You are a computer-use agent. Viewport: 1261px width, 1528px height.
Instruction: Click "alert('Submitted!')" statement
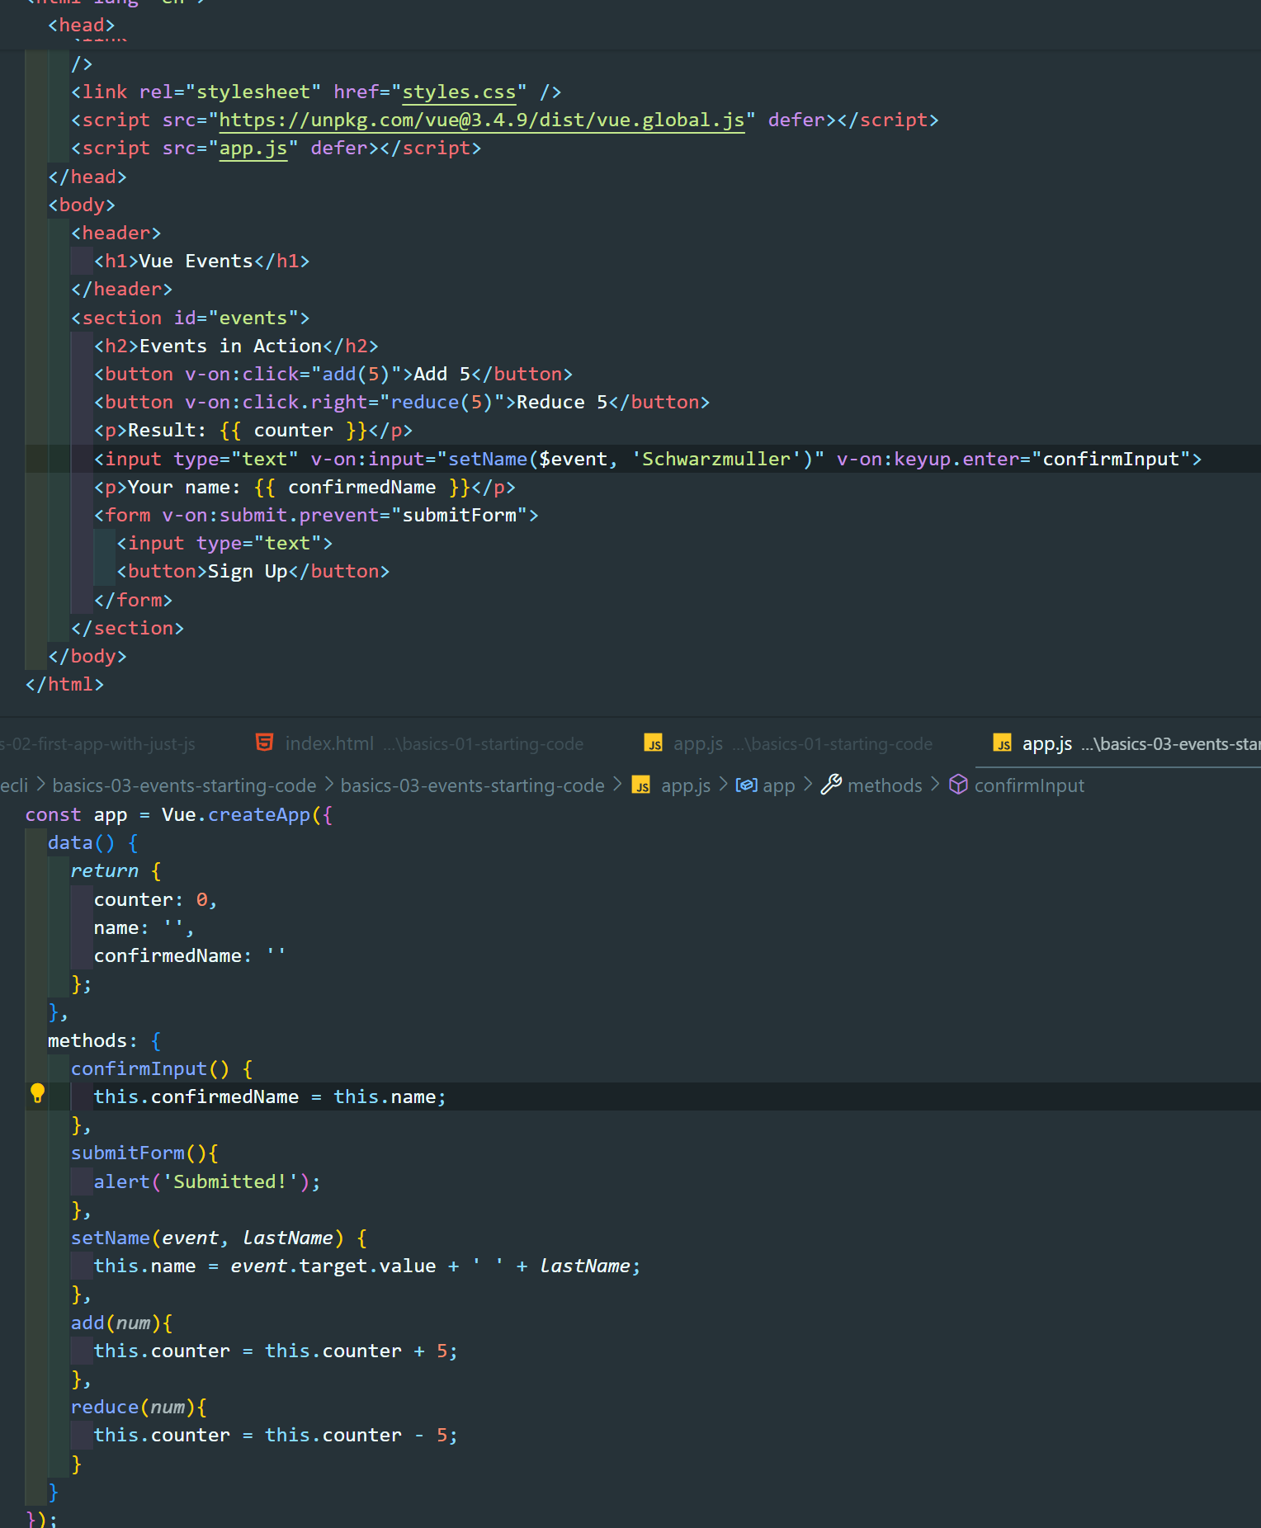[x=206, y=1182]
